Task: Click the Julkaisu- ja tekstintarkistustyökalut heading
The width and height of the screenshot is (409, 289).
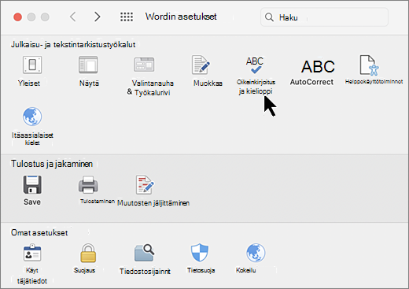Action: click(73, 45)
